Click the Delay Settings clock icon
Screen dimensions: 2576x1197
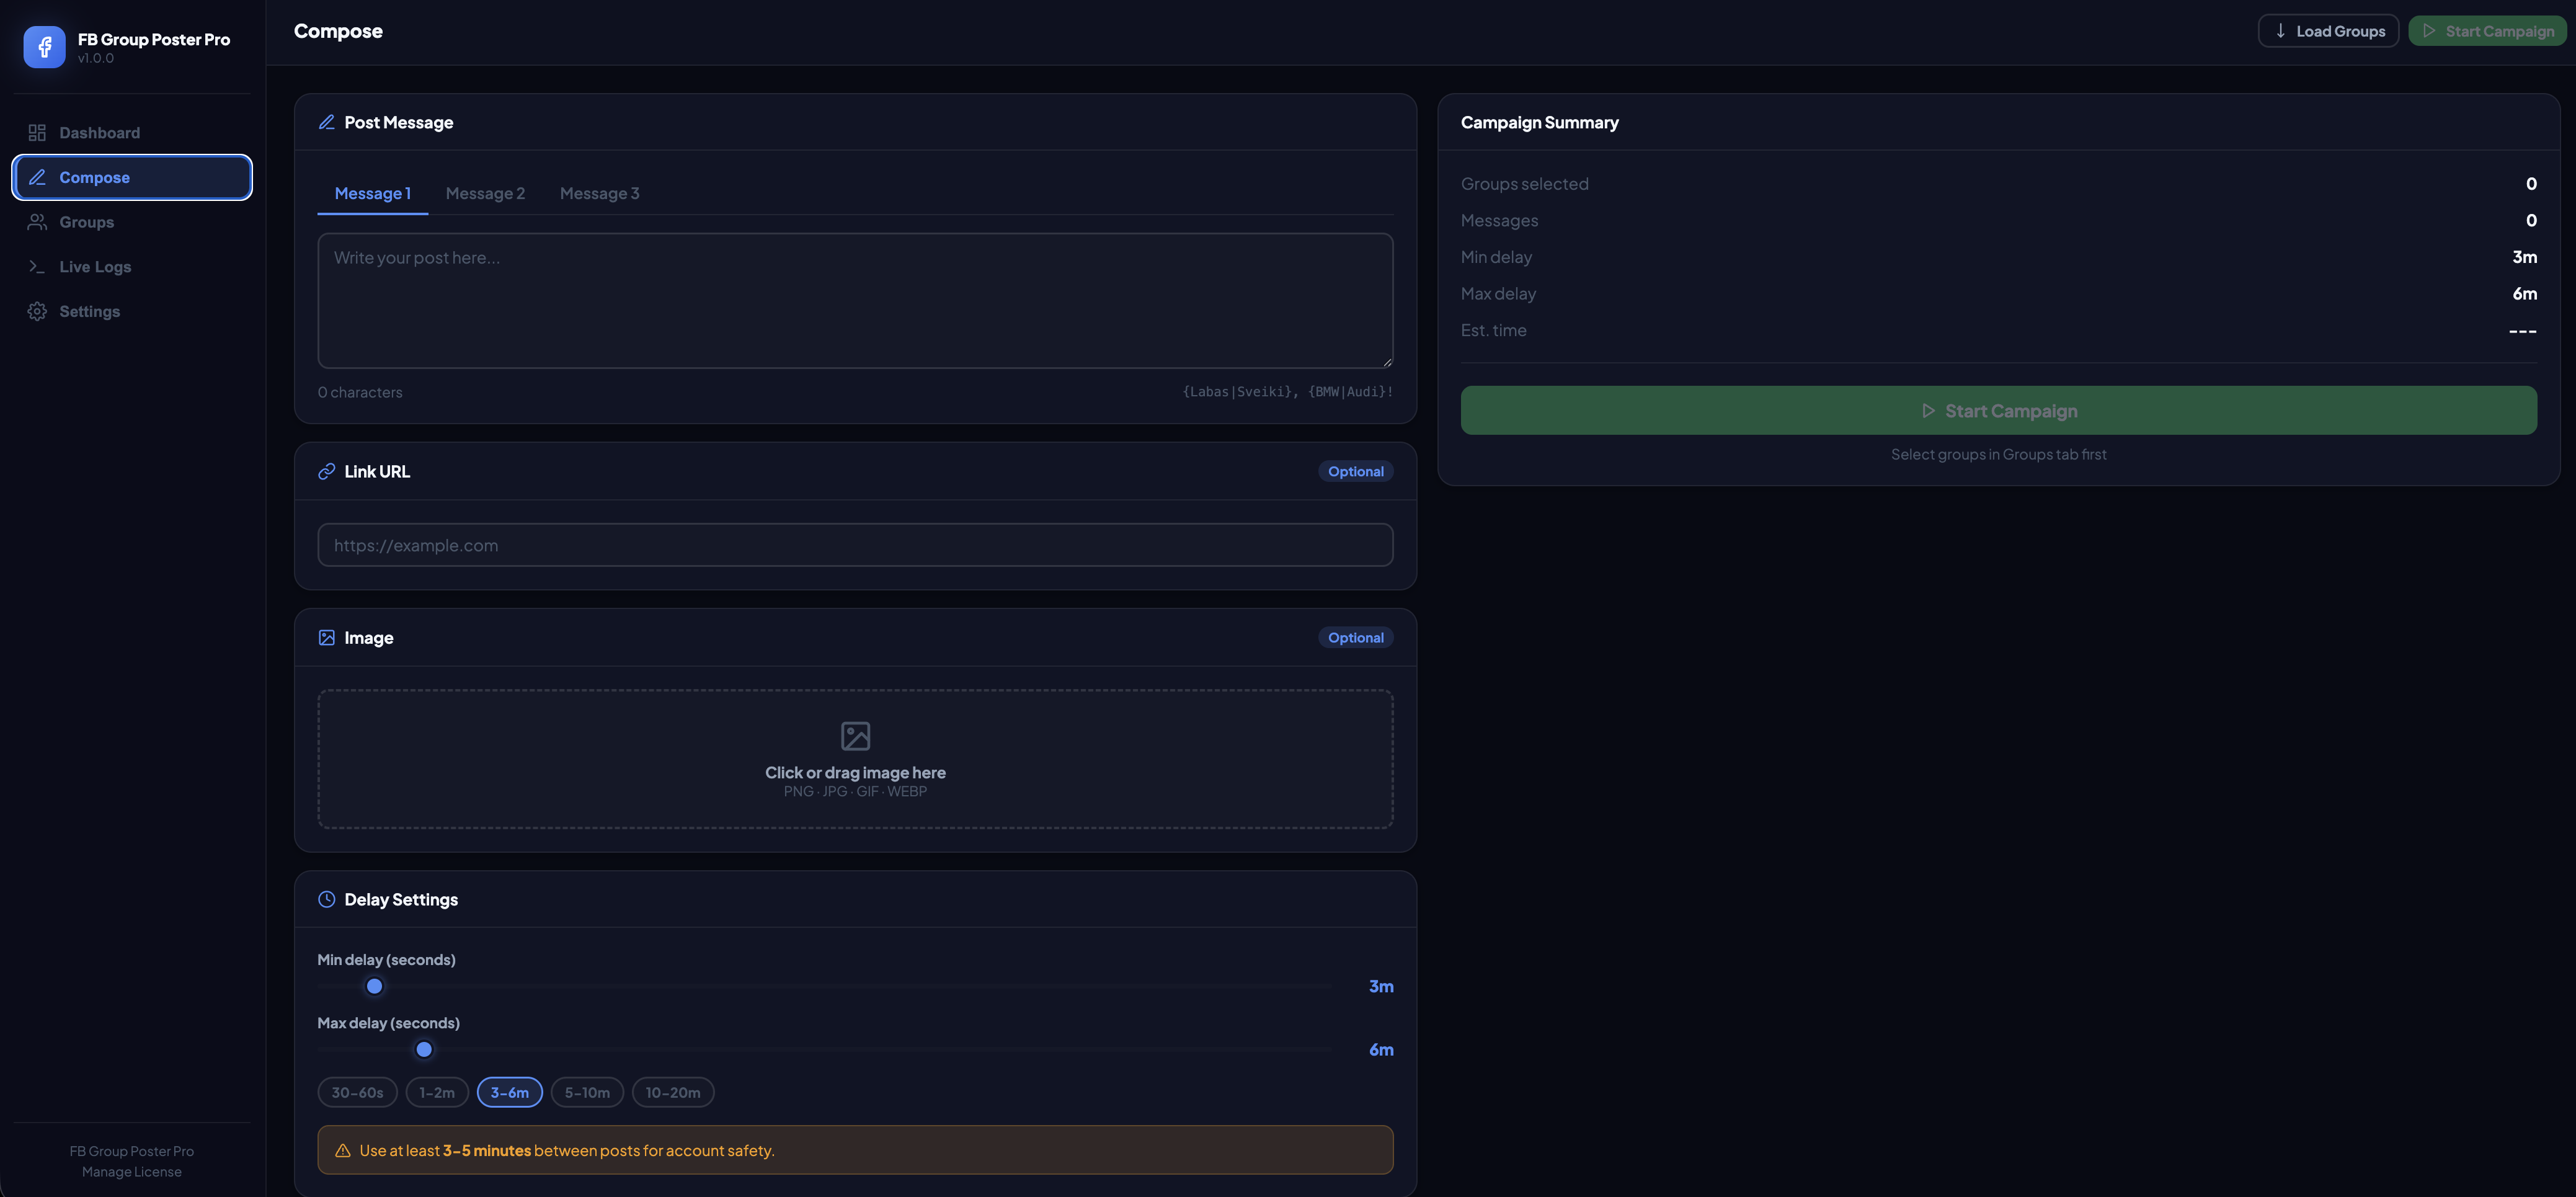(x=326, y=899)
